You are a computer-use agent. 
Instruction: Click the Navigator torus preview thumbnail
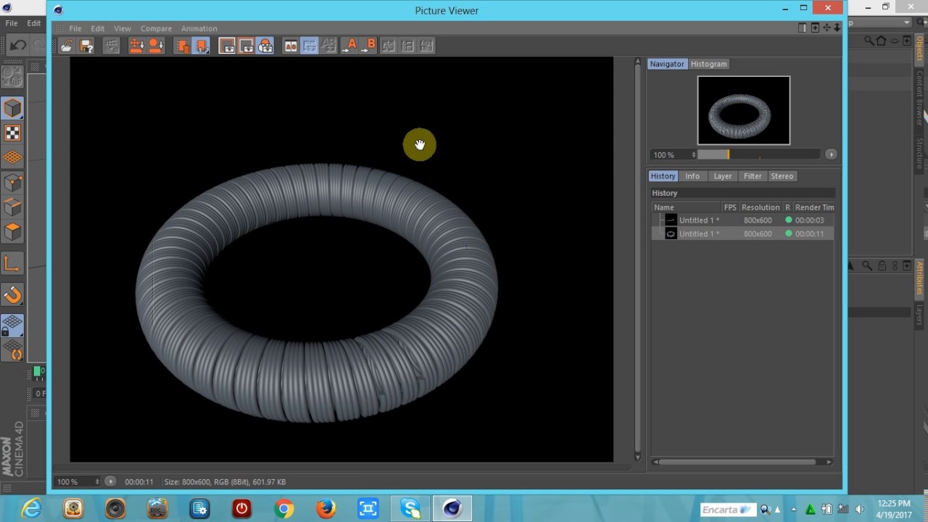[x=744, y=110]
